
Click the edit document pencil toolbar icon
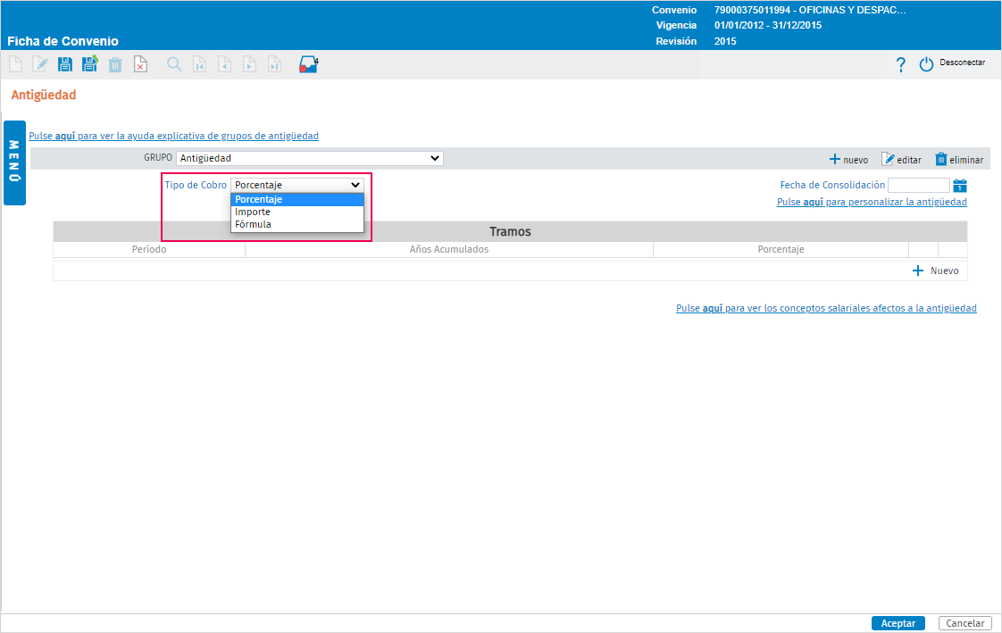click(x=39, y=64)
